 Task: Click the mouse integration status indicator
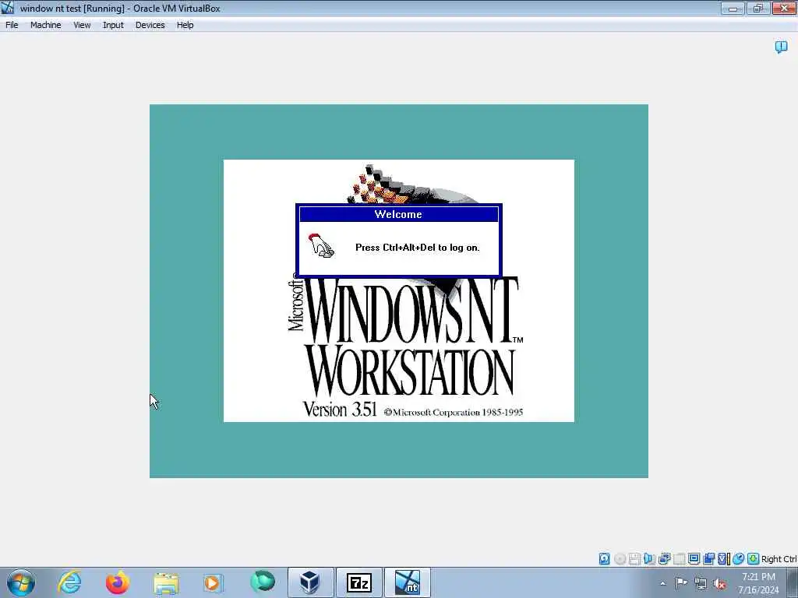point(739,559)
